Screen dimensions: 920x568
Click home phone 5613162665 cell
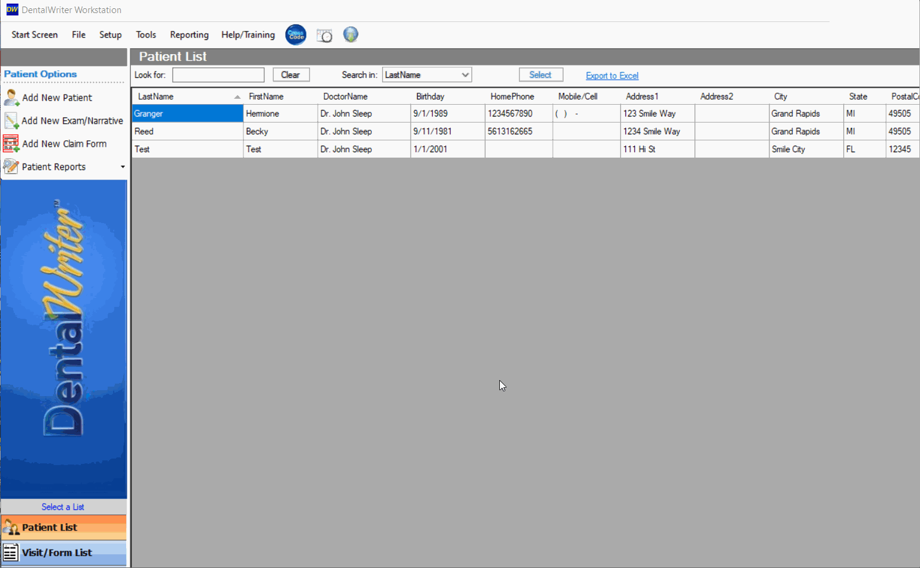point(519,131)
